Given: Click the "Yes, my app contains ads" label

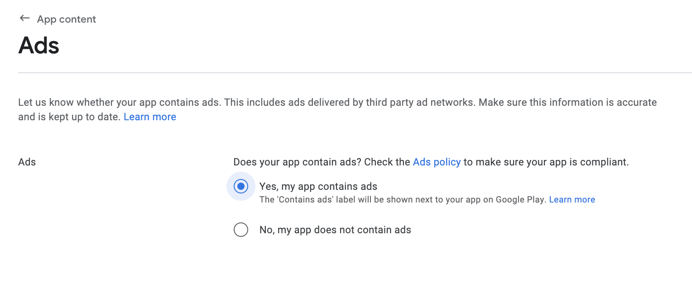Looking at the screenshot, I should coord(318,186).
